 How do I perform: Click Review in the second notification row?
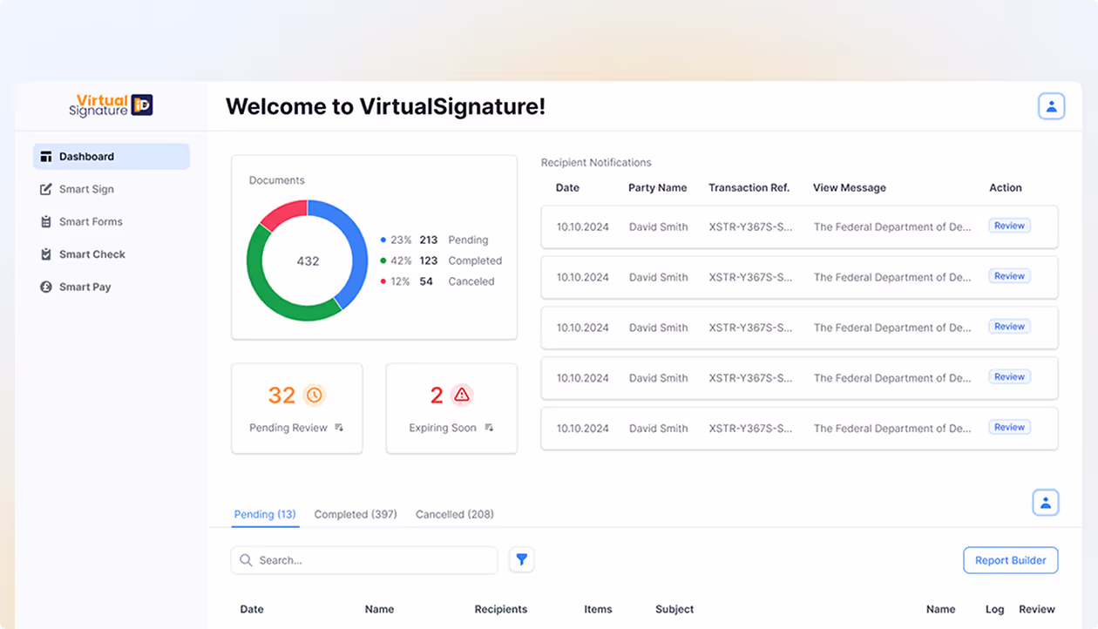point(1010,276)
